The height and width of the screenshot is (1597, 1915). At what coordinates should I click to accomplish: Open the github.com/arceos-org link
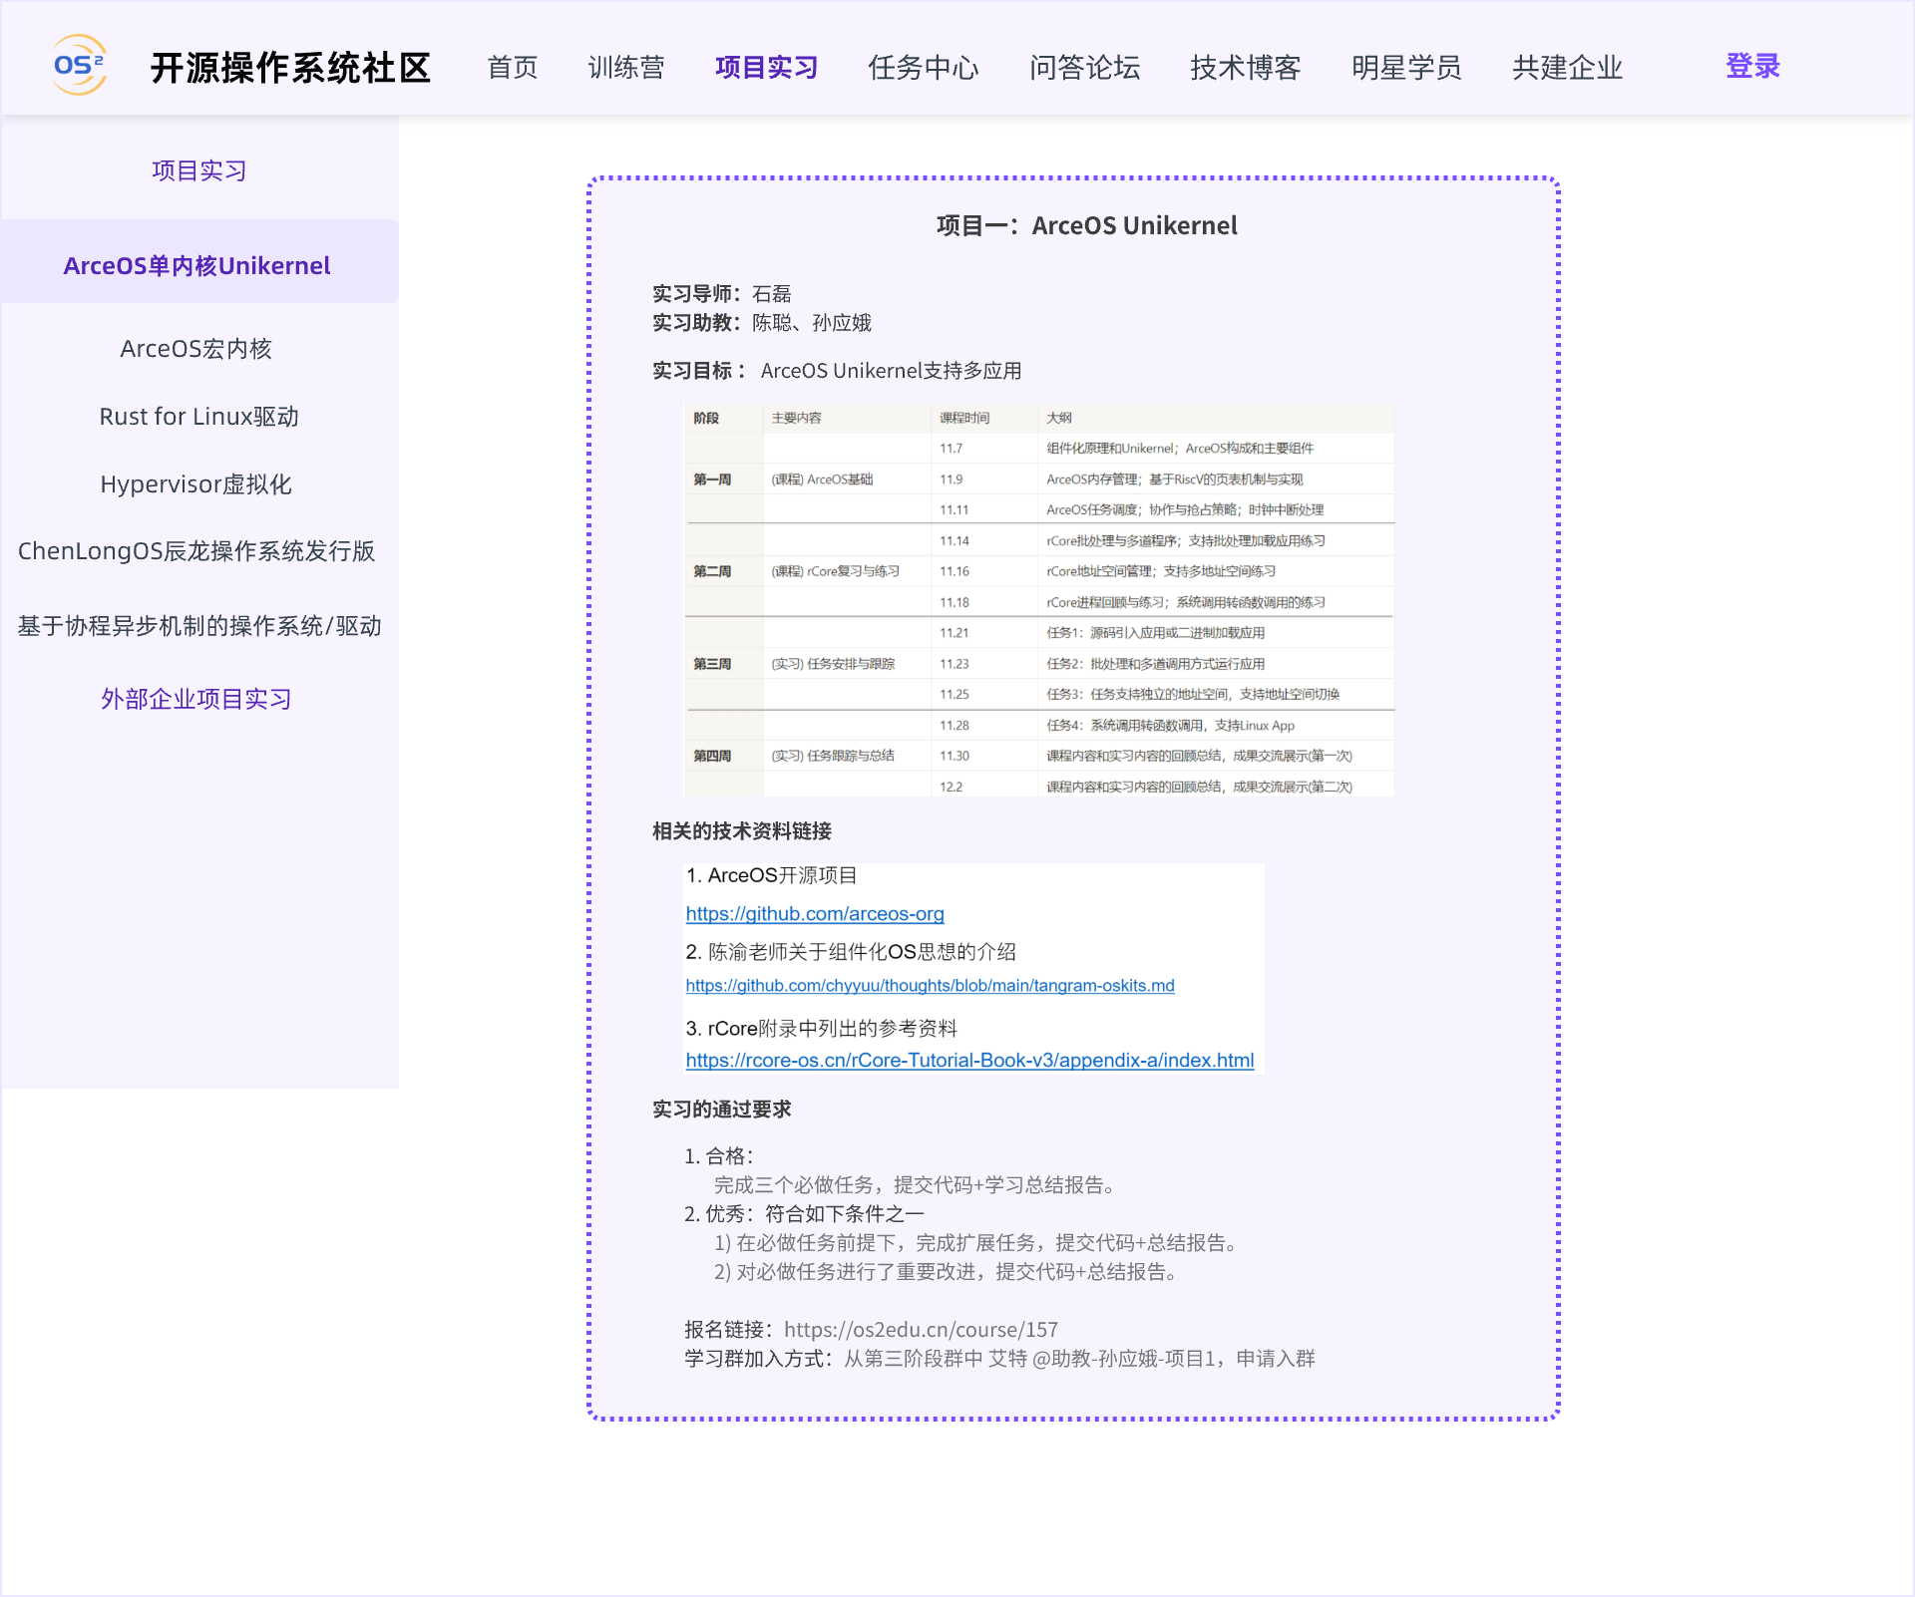pos(815,913)
